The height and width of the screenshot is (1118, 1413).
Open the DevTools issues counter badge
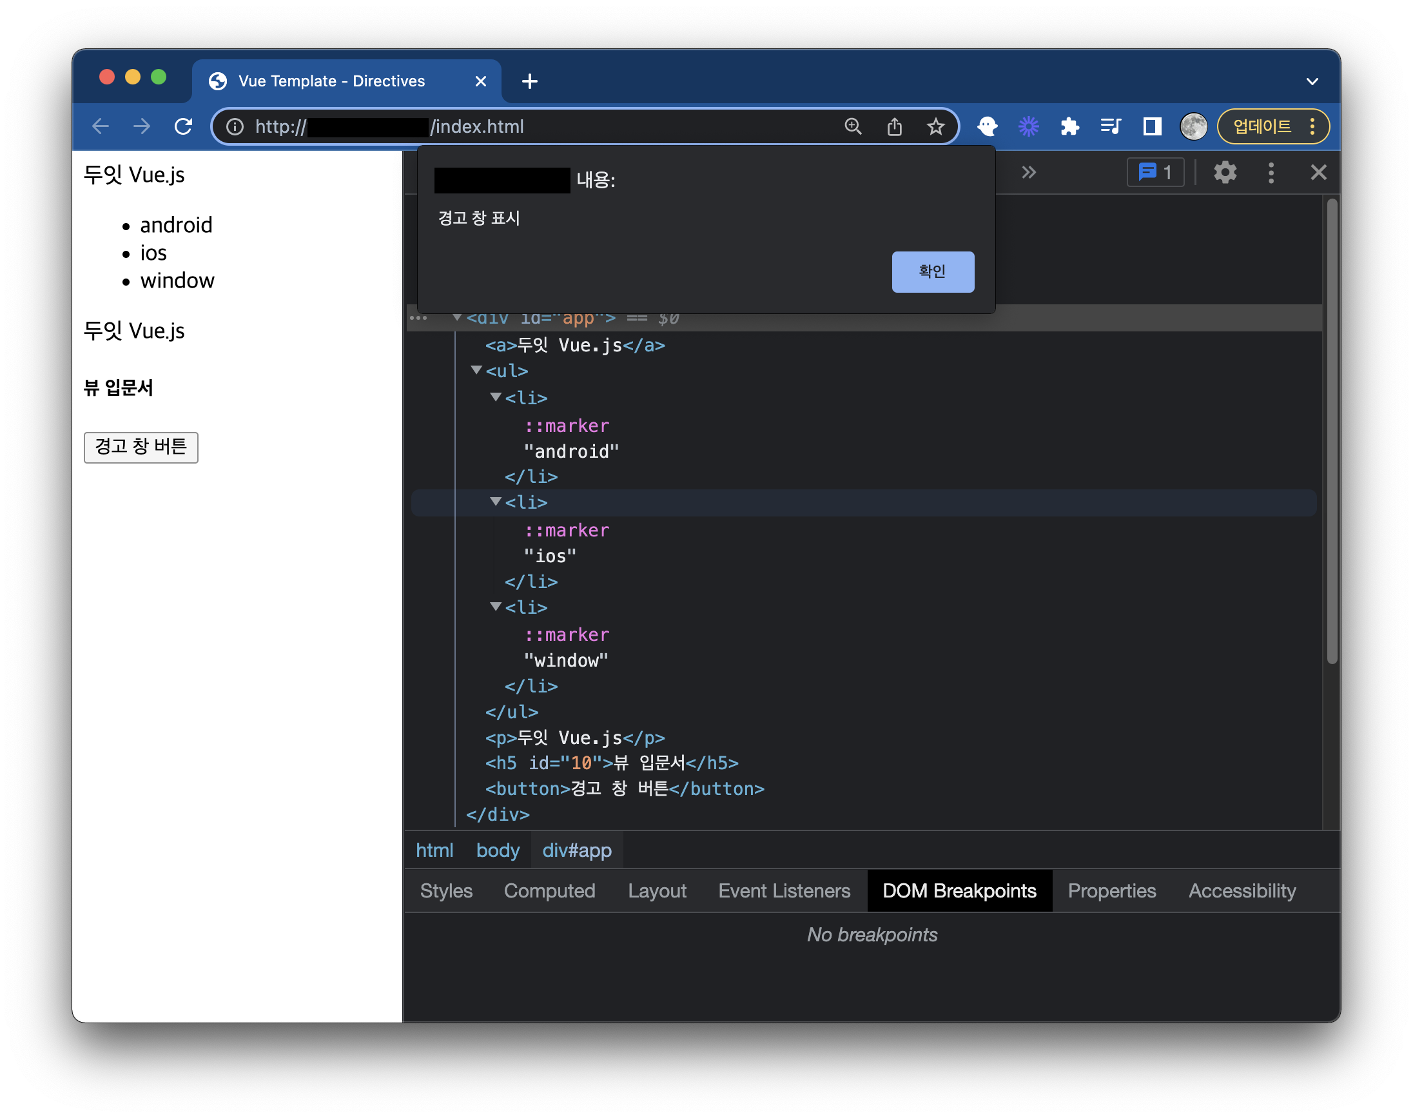[x=1155, y=173]
